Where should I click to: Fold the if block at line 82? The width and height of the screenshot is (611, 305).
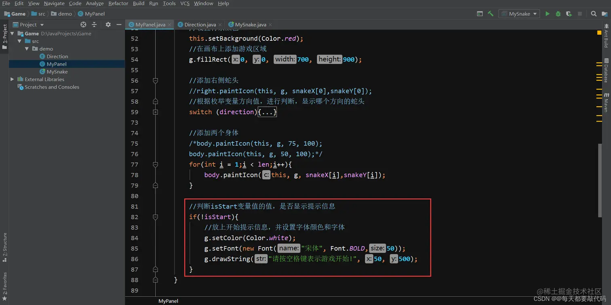coord(155,217)
